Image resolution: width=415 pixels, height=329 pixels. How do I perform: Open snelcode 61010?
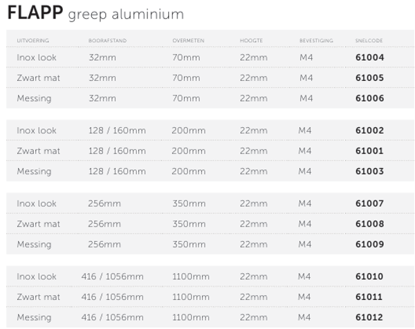[x=369, y=276]
